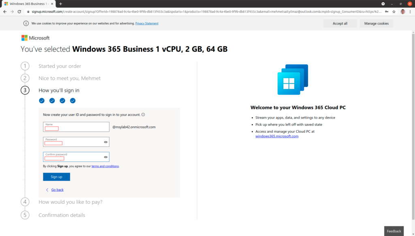The image size is (415, 236).
Task: Click Welcome to your Windows 365 Cloud PC heading
Action: tap(298, 108)
